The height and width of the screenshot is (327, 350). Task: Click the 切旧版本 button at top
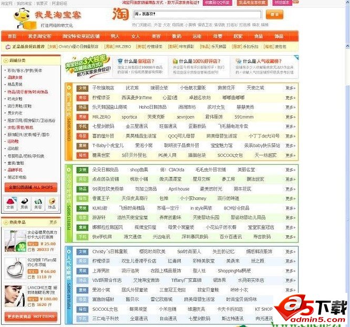pos(282,3)
